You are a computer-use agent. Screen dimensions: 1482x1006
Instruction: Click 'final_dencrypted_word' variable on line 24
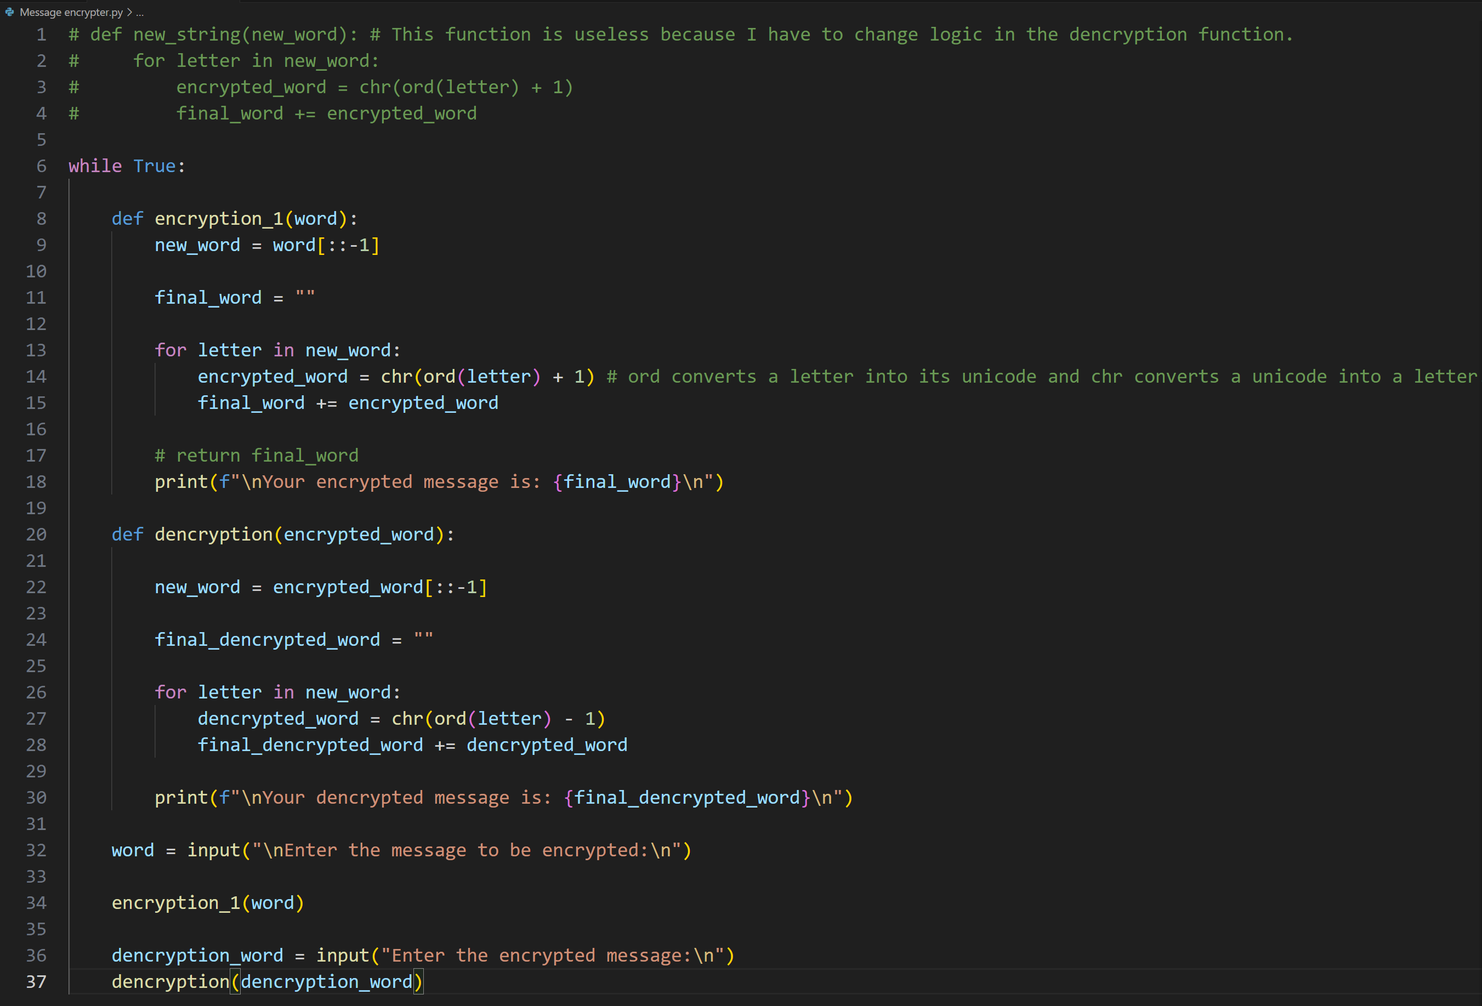click(267, 640)
